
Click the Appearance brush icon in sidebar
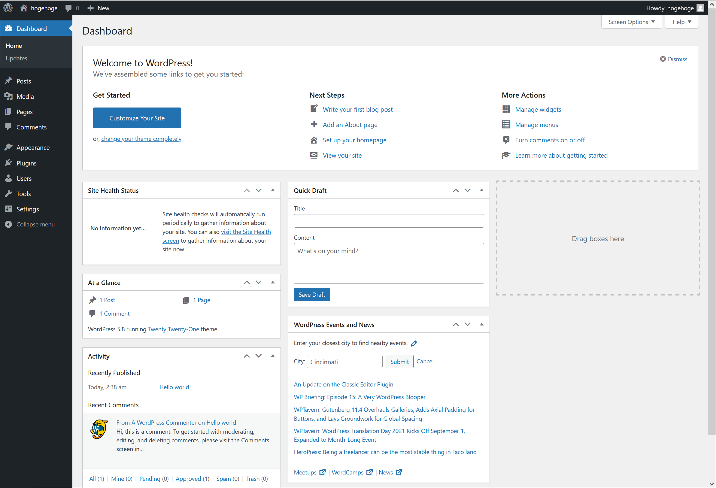(x=8, y=147)
